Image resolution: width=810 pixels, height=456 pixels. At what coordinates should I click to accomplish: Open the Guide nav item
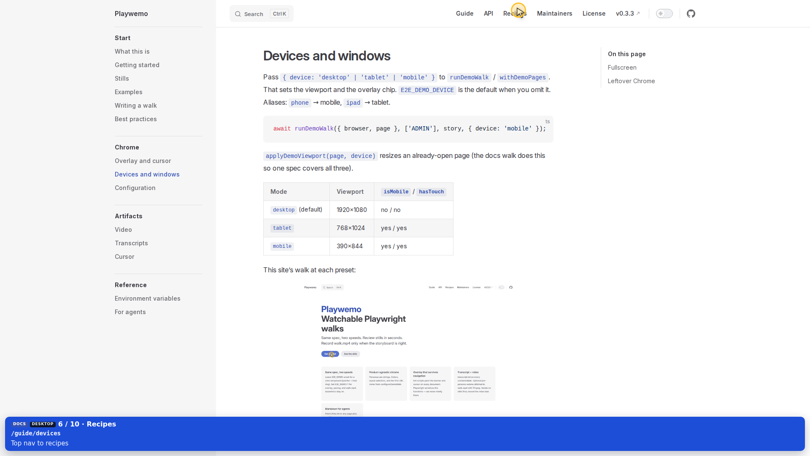464,14
